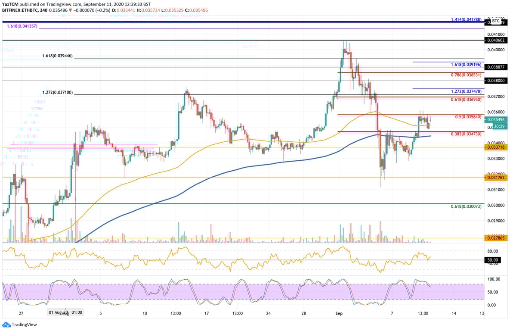Viewport: 510px width, 331px height.
Task: Click the BTC label on the price axis
Action: coord(496,22)
